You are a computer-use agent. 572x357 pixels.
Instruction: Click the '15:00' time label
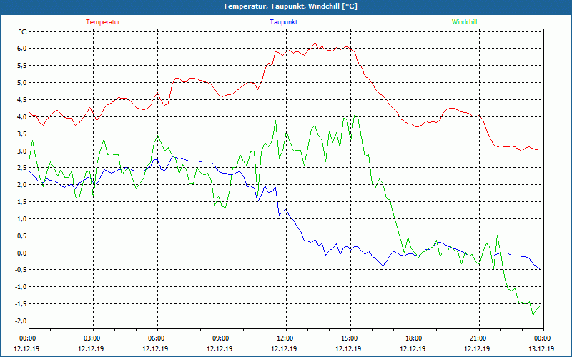click(350, 338)
